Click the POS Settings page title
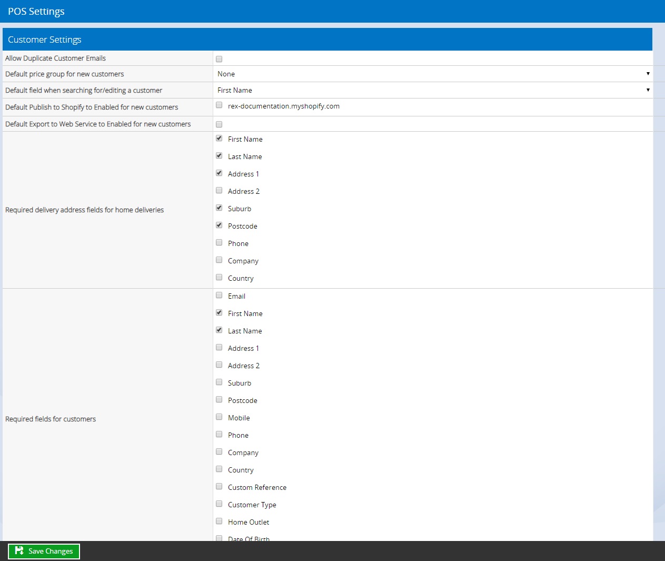This screenshot has height=561, width=665. coord(36,12)
